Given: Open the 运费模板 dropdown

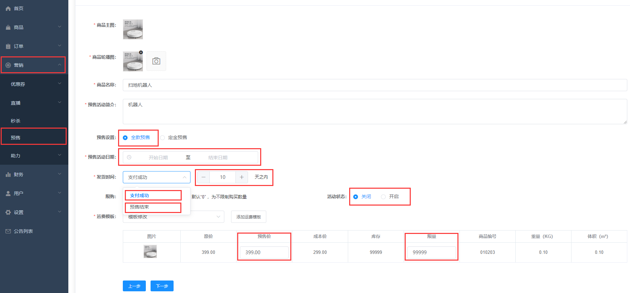Looking at the screenshot, I should tap(174, 217).
